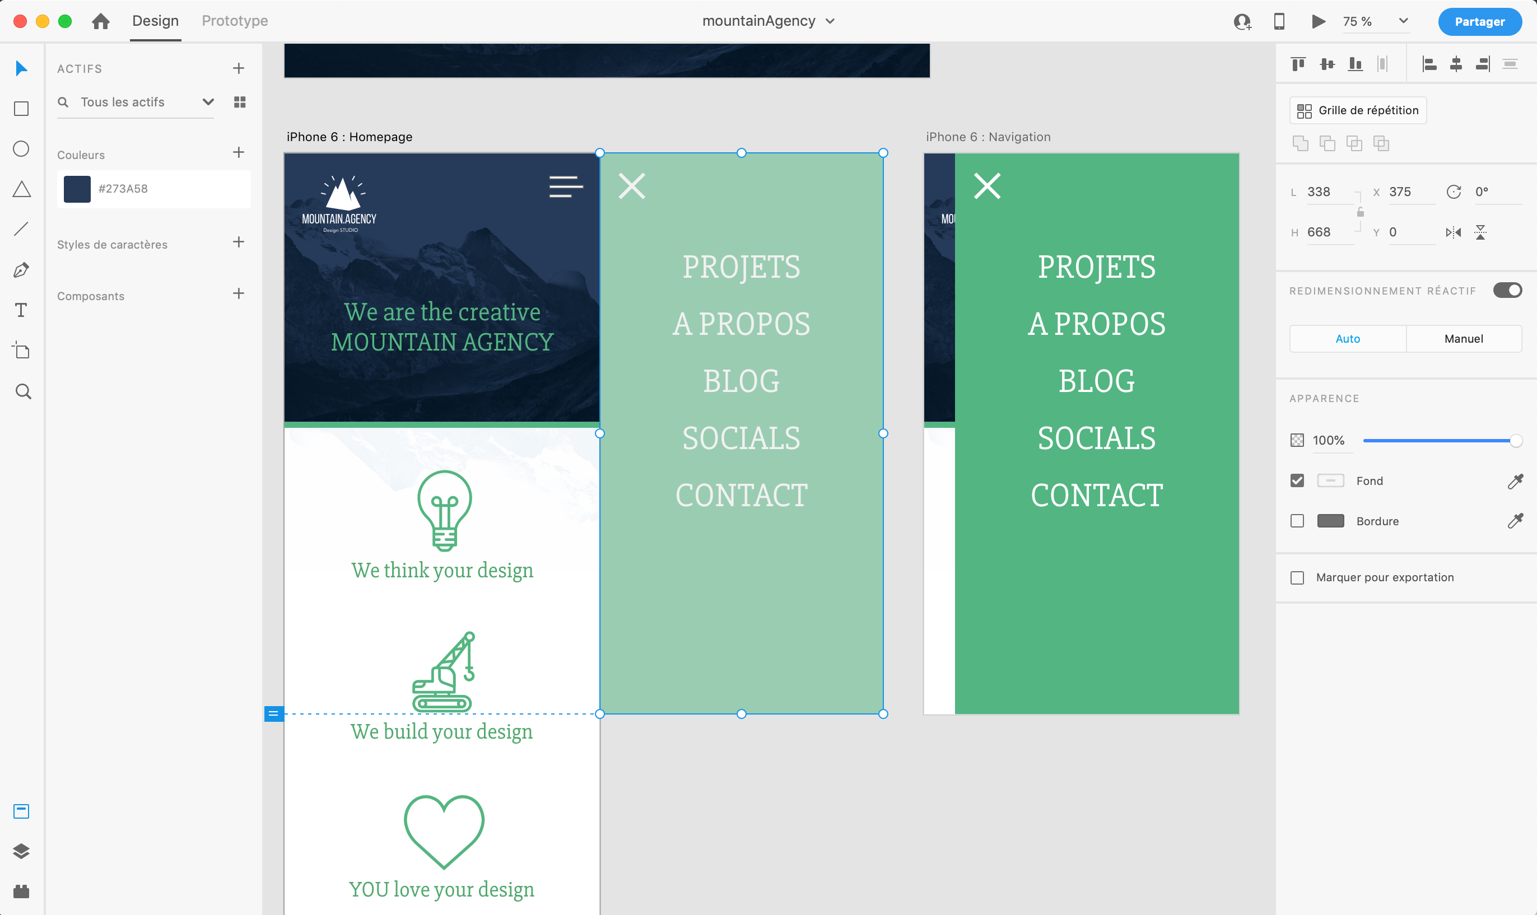1537x915 pixels.
Task: Pick fill color with Fond eyedropper
Action: pyautogui.click(x=1515, y=481)
